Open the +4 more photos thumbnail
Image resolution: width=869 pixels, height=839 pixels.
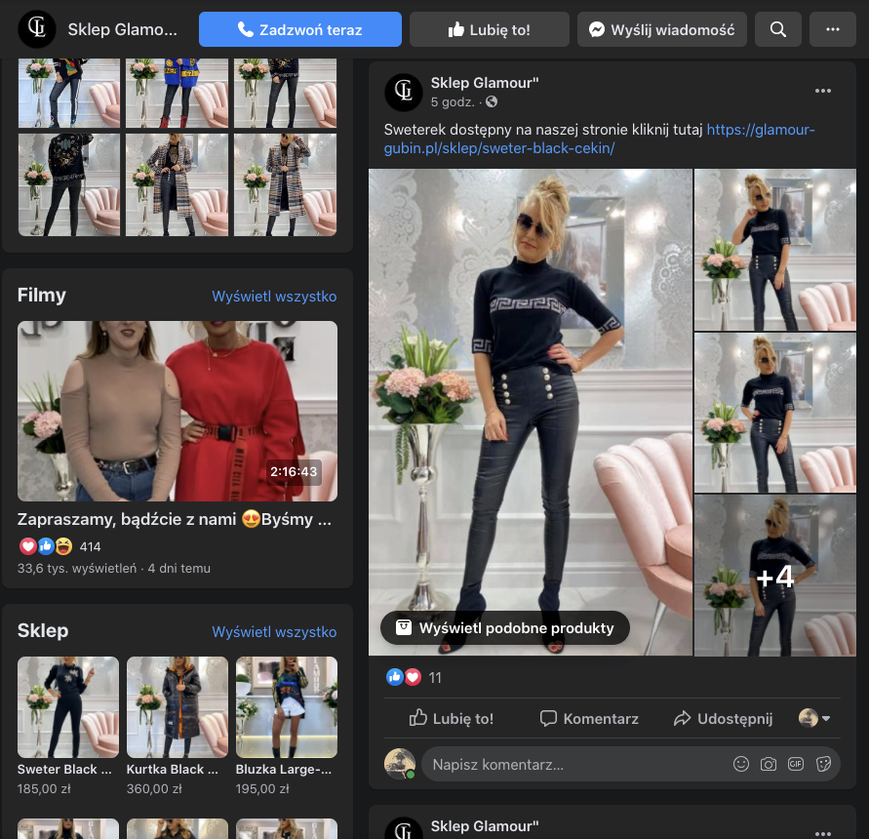pyautogui.click(x=774, y=576)
